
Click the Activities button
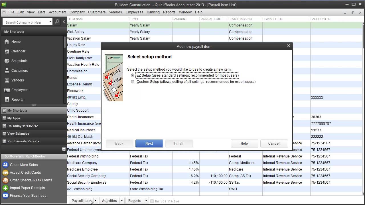coord(109,201)
